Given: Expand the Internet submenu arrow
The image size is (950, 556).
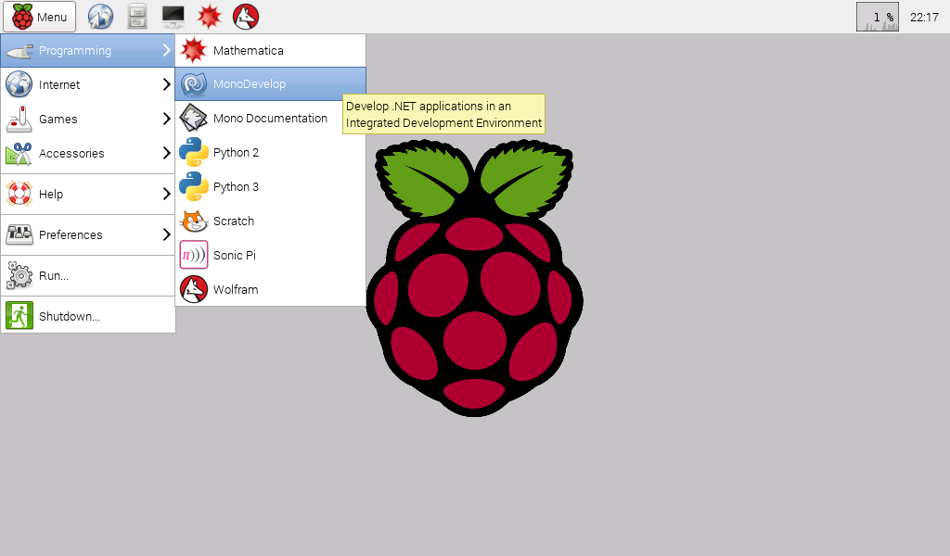Looking at the screenshot, I should [167, 84].
